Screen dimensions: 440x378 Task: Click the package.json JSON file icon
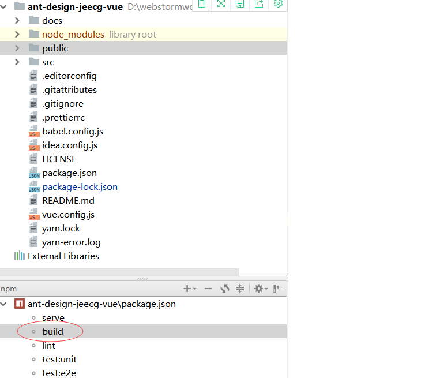click(34, 173)
